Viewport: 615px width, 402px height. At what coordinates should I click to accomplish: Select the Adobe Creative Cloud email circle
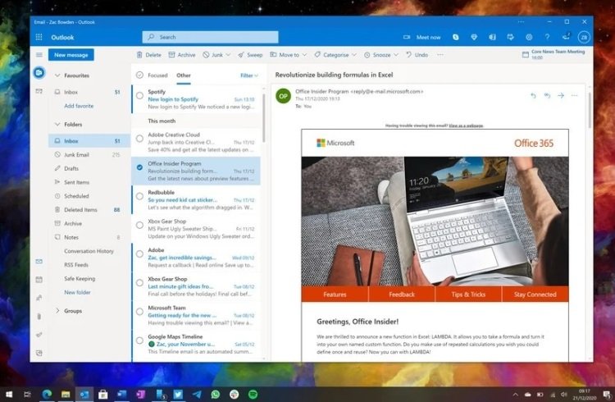pos(139,138)
